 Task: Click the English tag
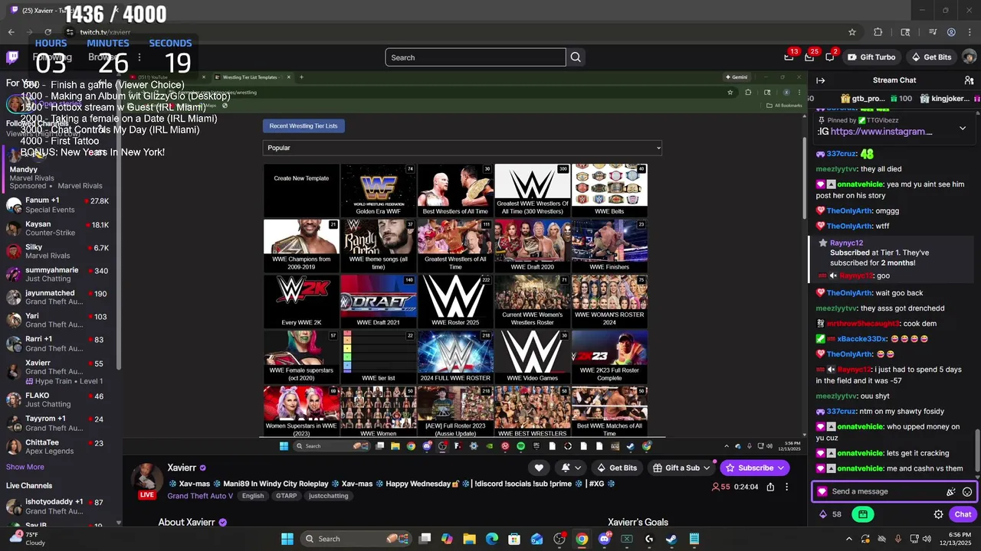click(253, 496)
